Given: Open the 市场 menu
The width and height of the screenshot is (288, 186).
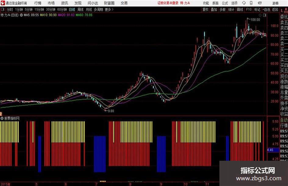Looking at the screenshot, I should click(x=51, y=3).
